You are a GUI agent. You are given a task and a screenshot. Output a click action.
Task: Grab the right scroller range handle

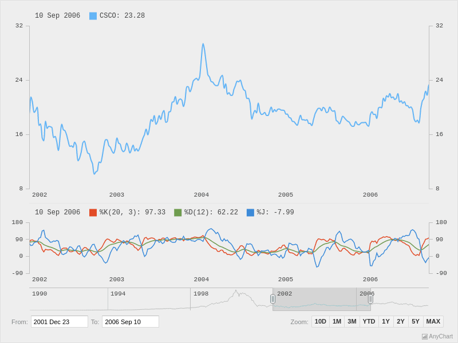[x=370, y=299]
